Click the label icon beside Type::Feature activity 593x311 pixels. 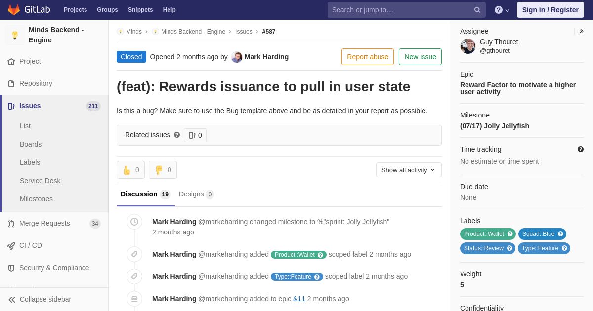(134, 276)
